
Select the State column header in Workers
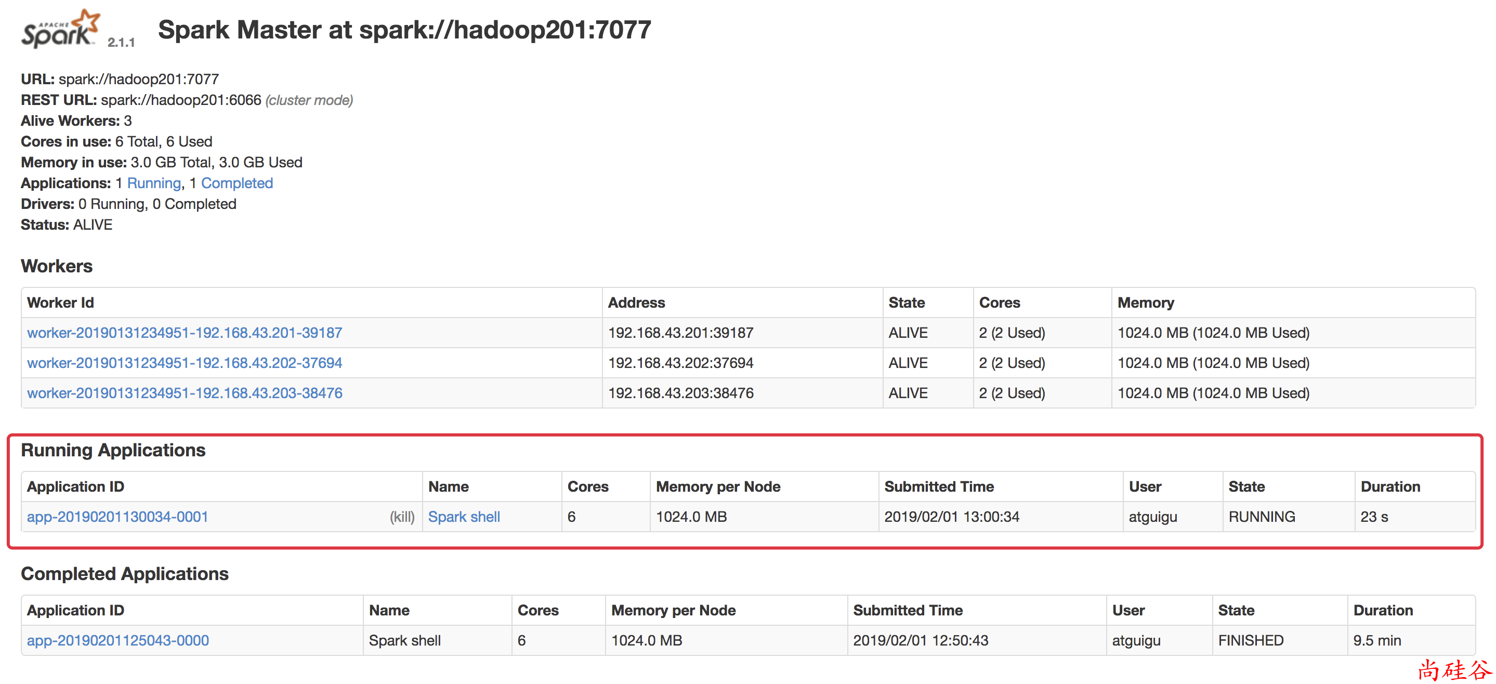click(x=906, y=302)
